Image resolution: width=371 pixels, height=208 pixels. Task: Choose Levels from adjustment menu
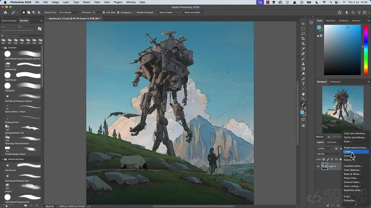coord(356,151)
